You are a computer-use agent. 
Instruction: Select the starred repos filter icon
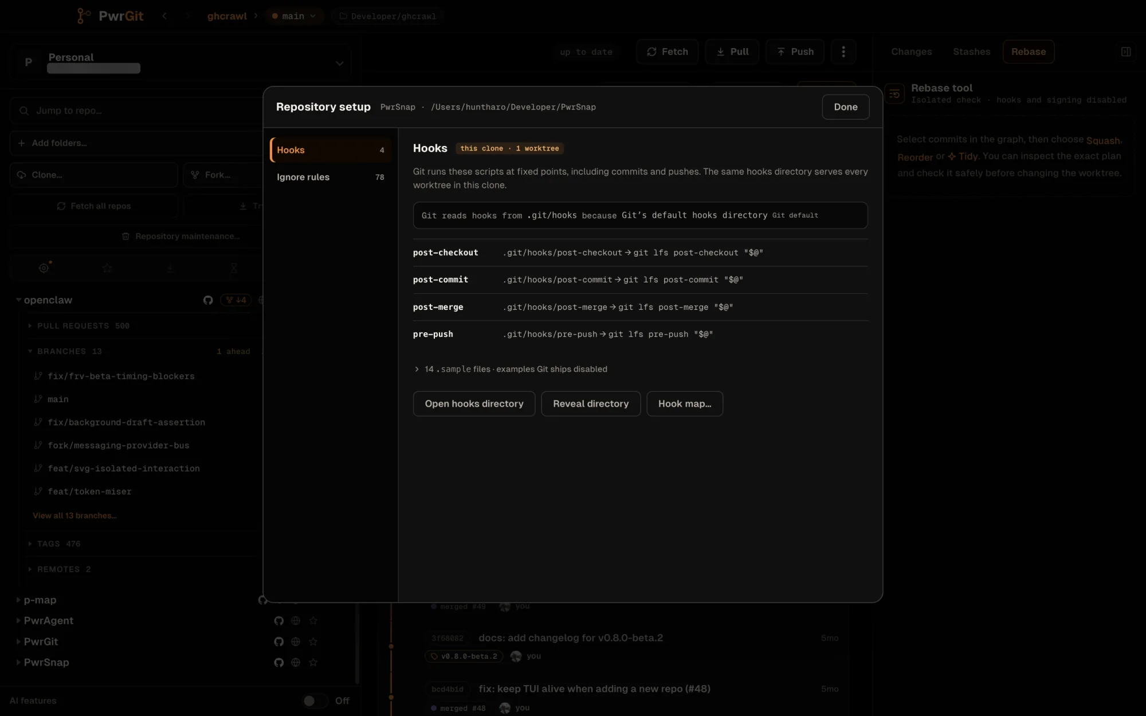tap(107, 267)
